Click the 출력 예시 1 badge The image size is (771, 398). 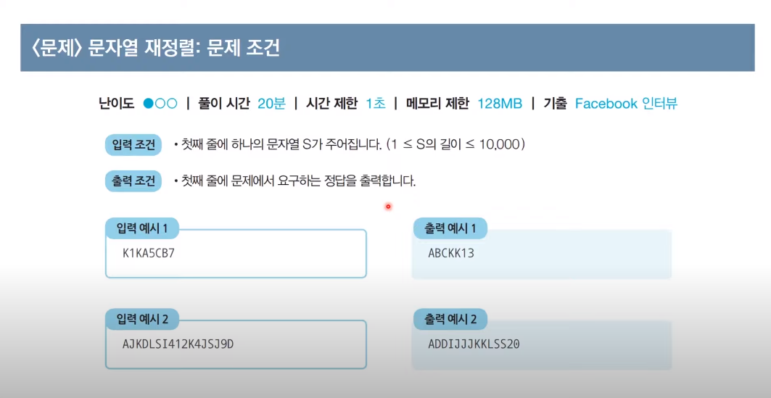click(450, 228)
